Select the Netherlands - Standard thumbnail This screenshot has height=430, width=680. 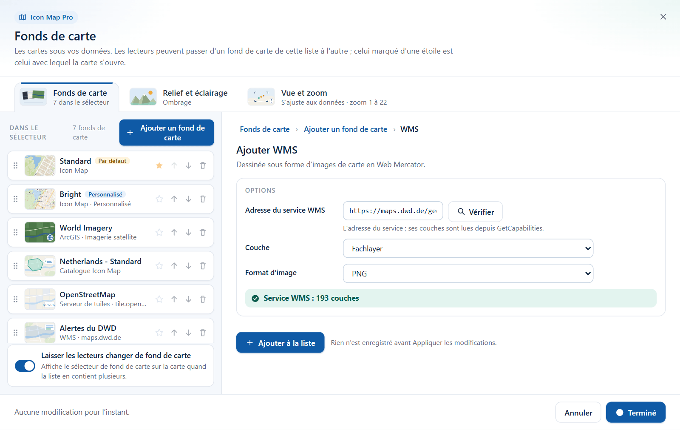coord(40,266)
